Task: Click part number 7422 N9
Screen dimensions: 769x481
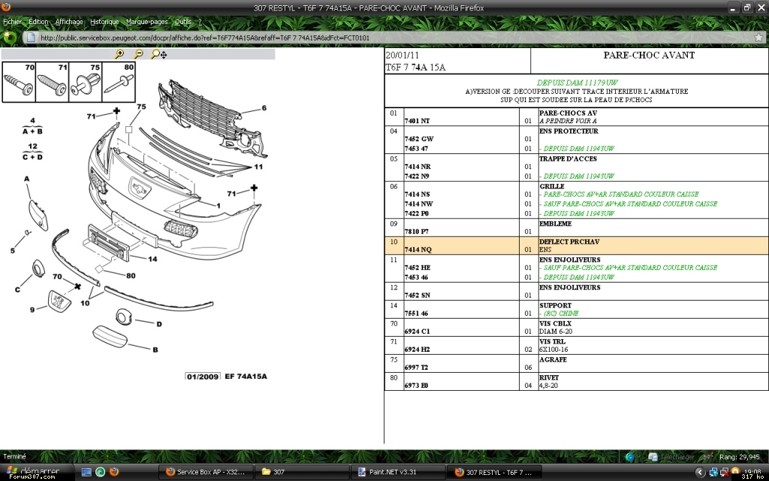Action: tap(417, 176)
